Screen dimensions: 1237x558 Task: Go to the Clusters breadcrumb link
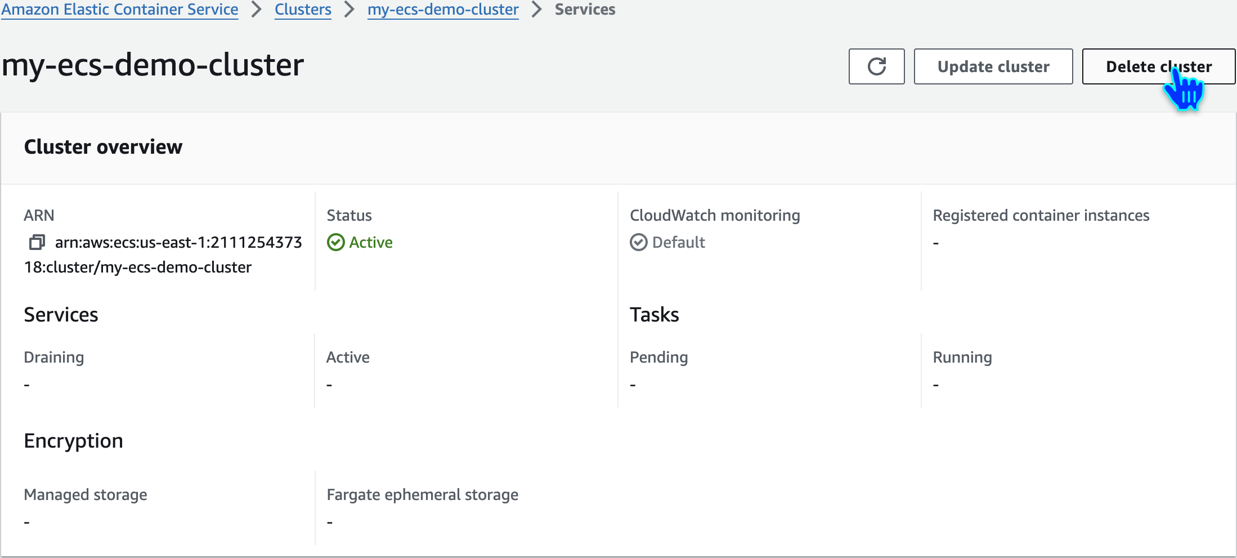pyautogui.click(x=303, y=10)
